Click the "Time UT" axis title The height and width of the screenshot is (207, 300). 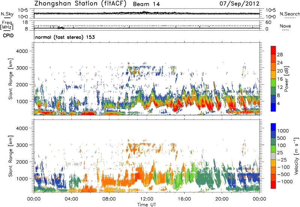click(147, 205)
